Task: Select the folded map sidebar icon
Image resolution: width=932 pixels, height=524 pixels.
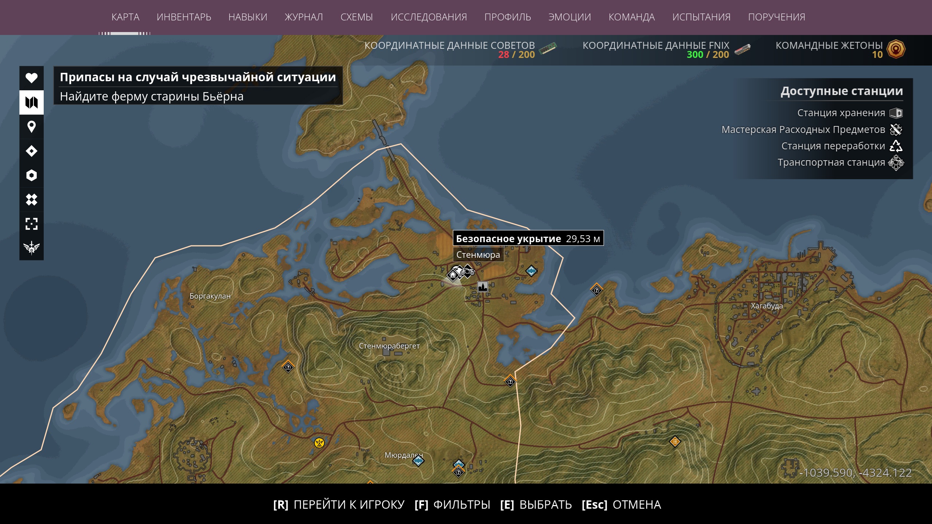Action: pos(31,102)
